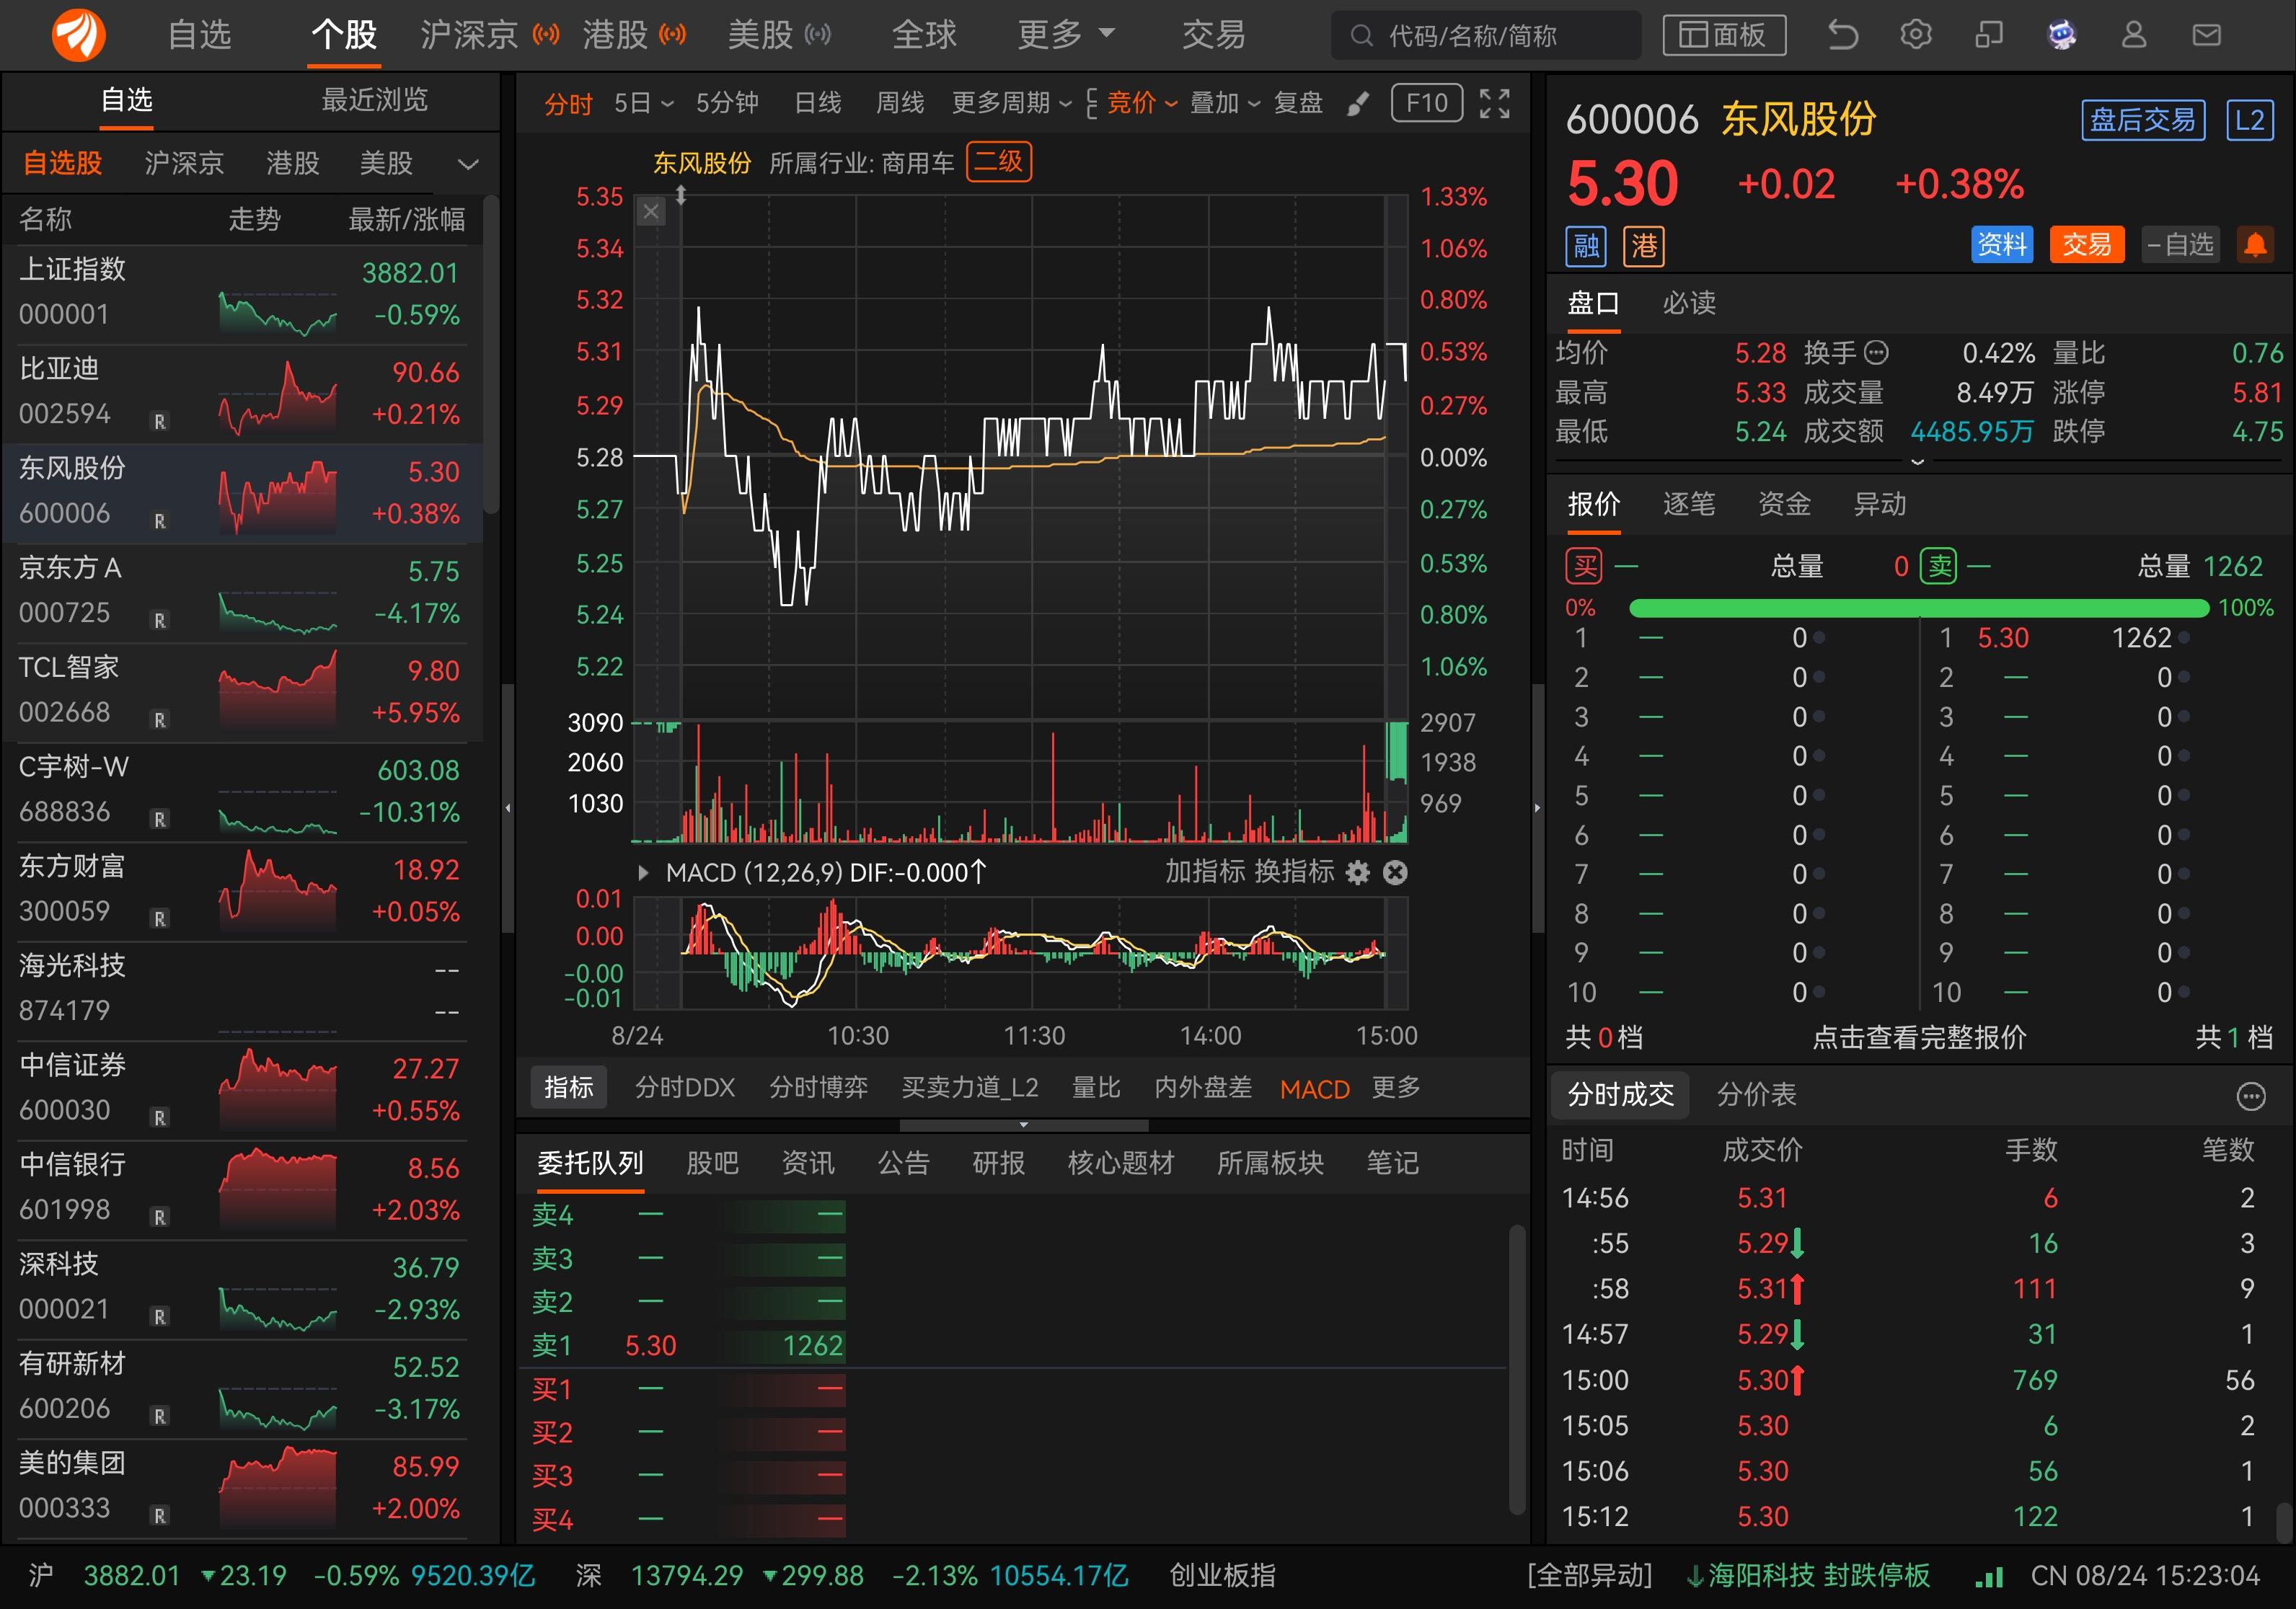The width and height of the screenshot is (2296, 1609).
Task: Click the L2 level-2 badge
Action: click(x=2250, y=120)
